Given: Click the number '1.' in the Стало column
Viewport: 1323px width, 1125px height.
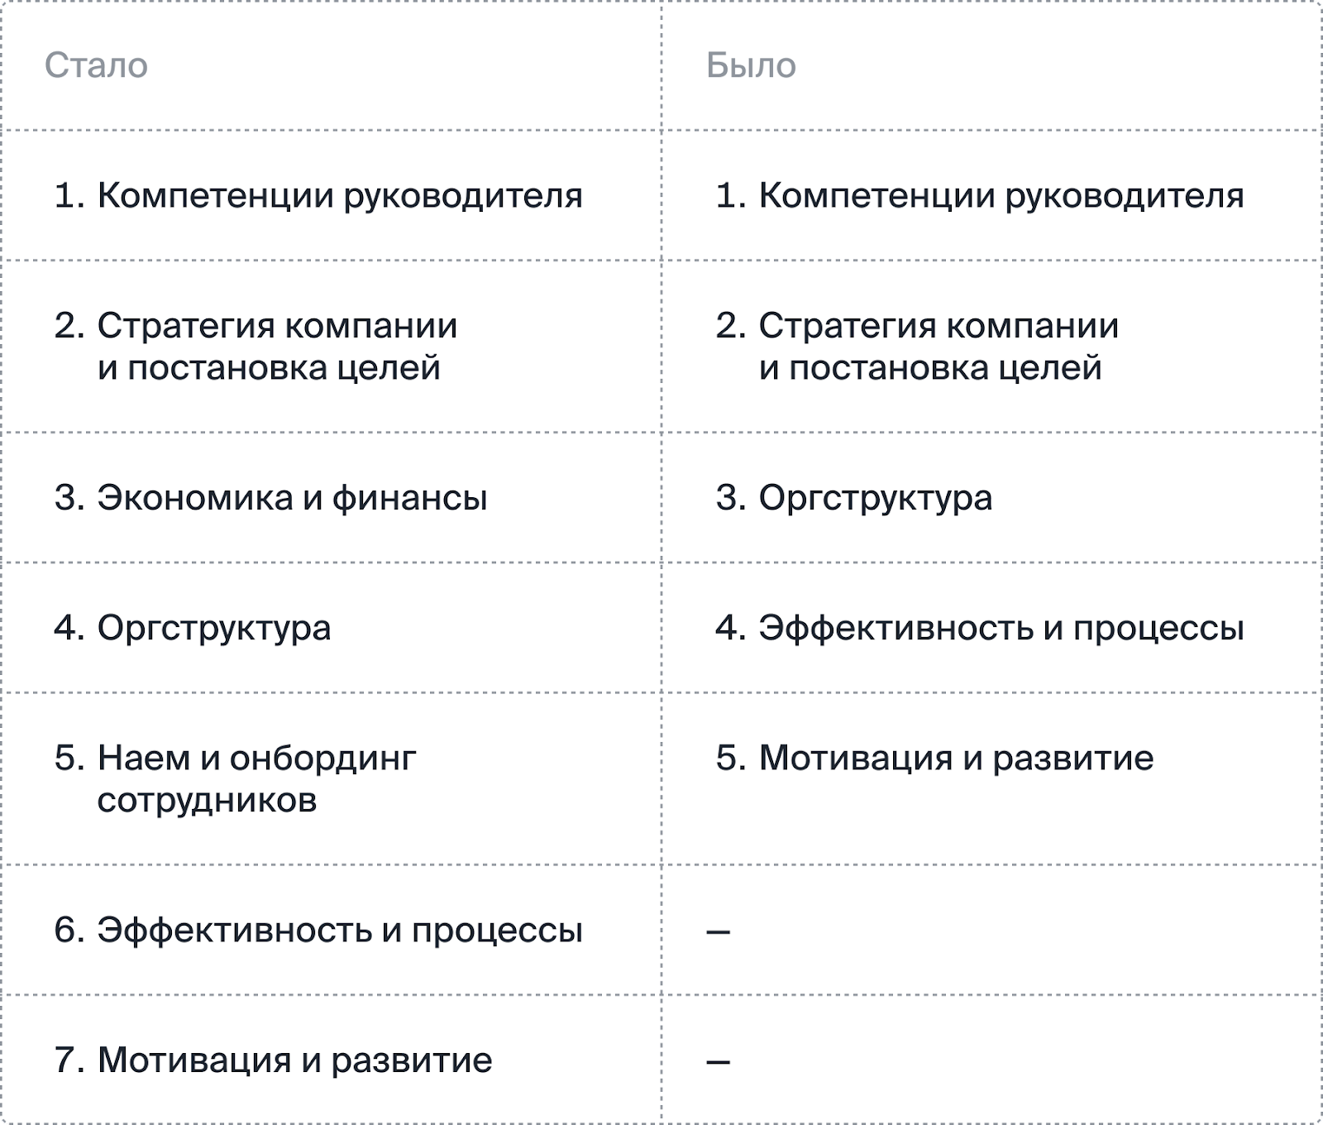Looking at the screenshot, I should pos(70,196).
